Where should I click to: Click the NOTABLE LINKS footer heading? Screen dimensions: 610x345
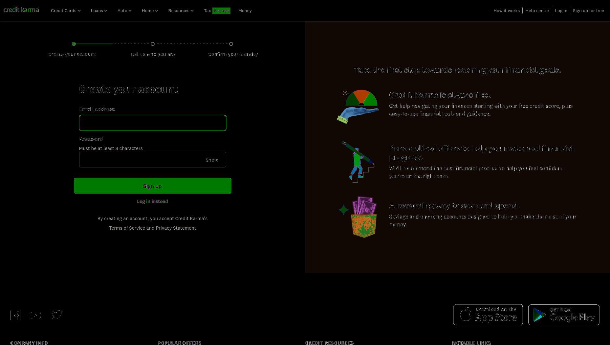click(471, 343)
